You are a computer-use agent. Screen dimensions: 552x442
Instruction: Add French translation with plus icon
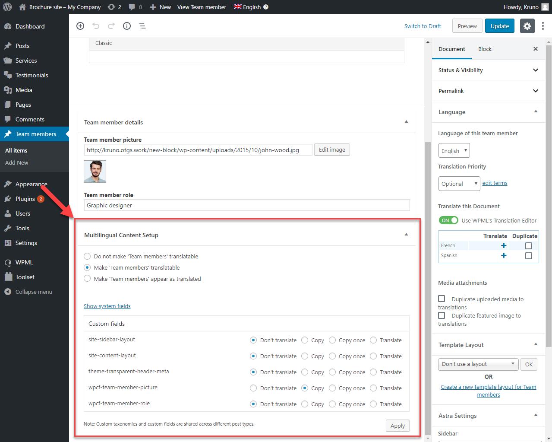click(503, 245)
